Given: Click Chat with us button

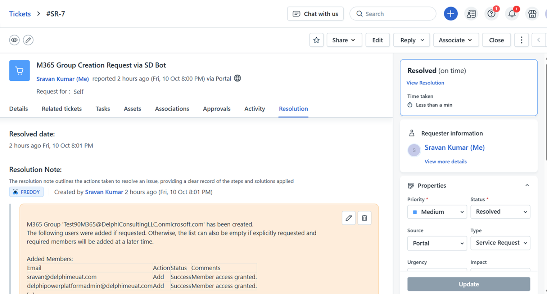Looking at the screenshot, I should pos(315,14).
